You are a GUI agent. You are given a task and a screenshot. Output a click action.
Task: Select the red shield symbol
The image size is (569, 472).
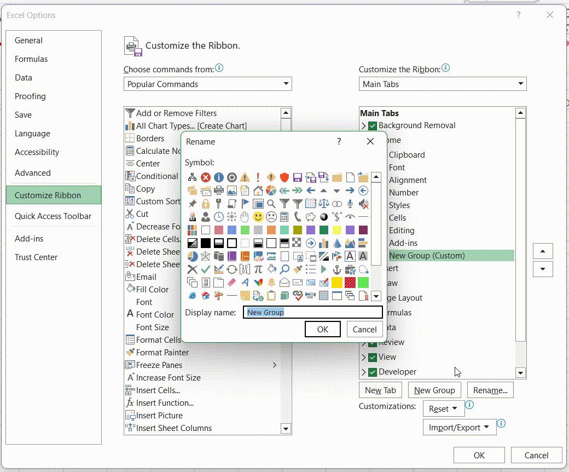(x=284, y=177)
